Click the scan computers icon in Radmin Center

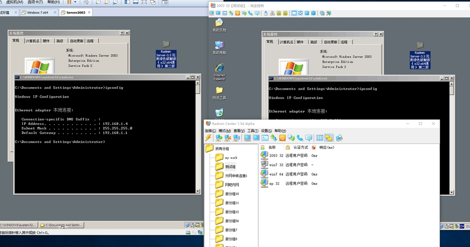(x=339, y=138)
